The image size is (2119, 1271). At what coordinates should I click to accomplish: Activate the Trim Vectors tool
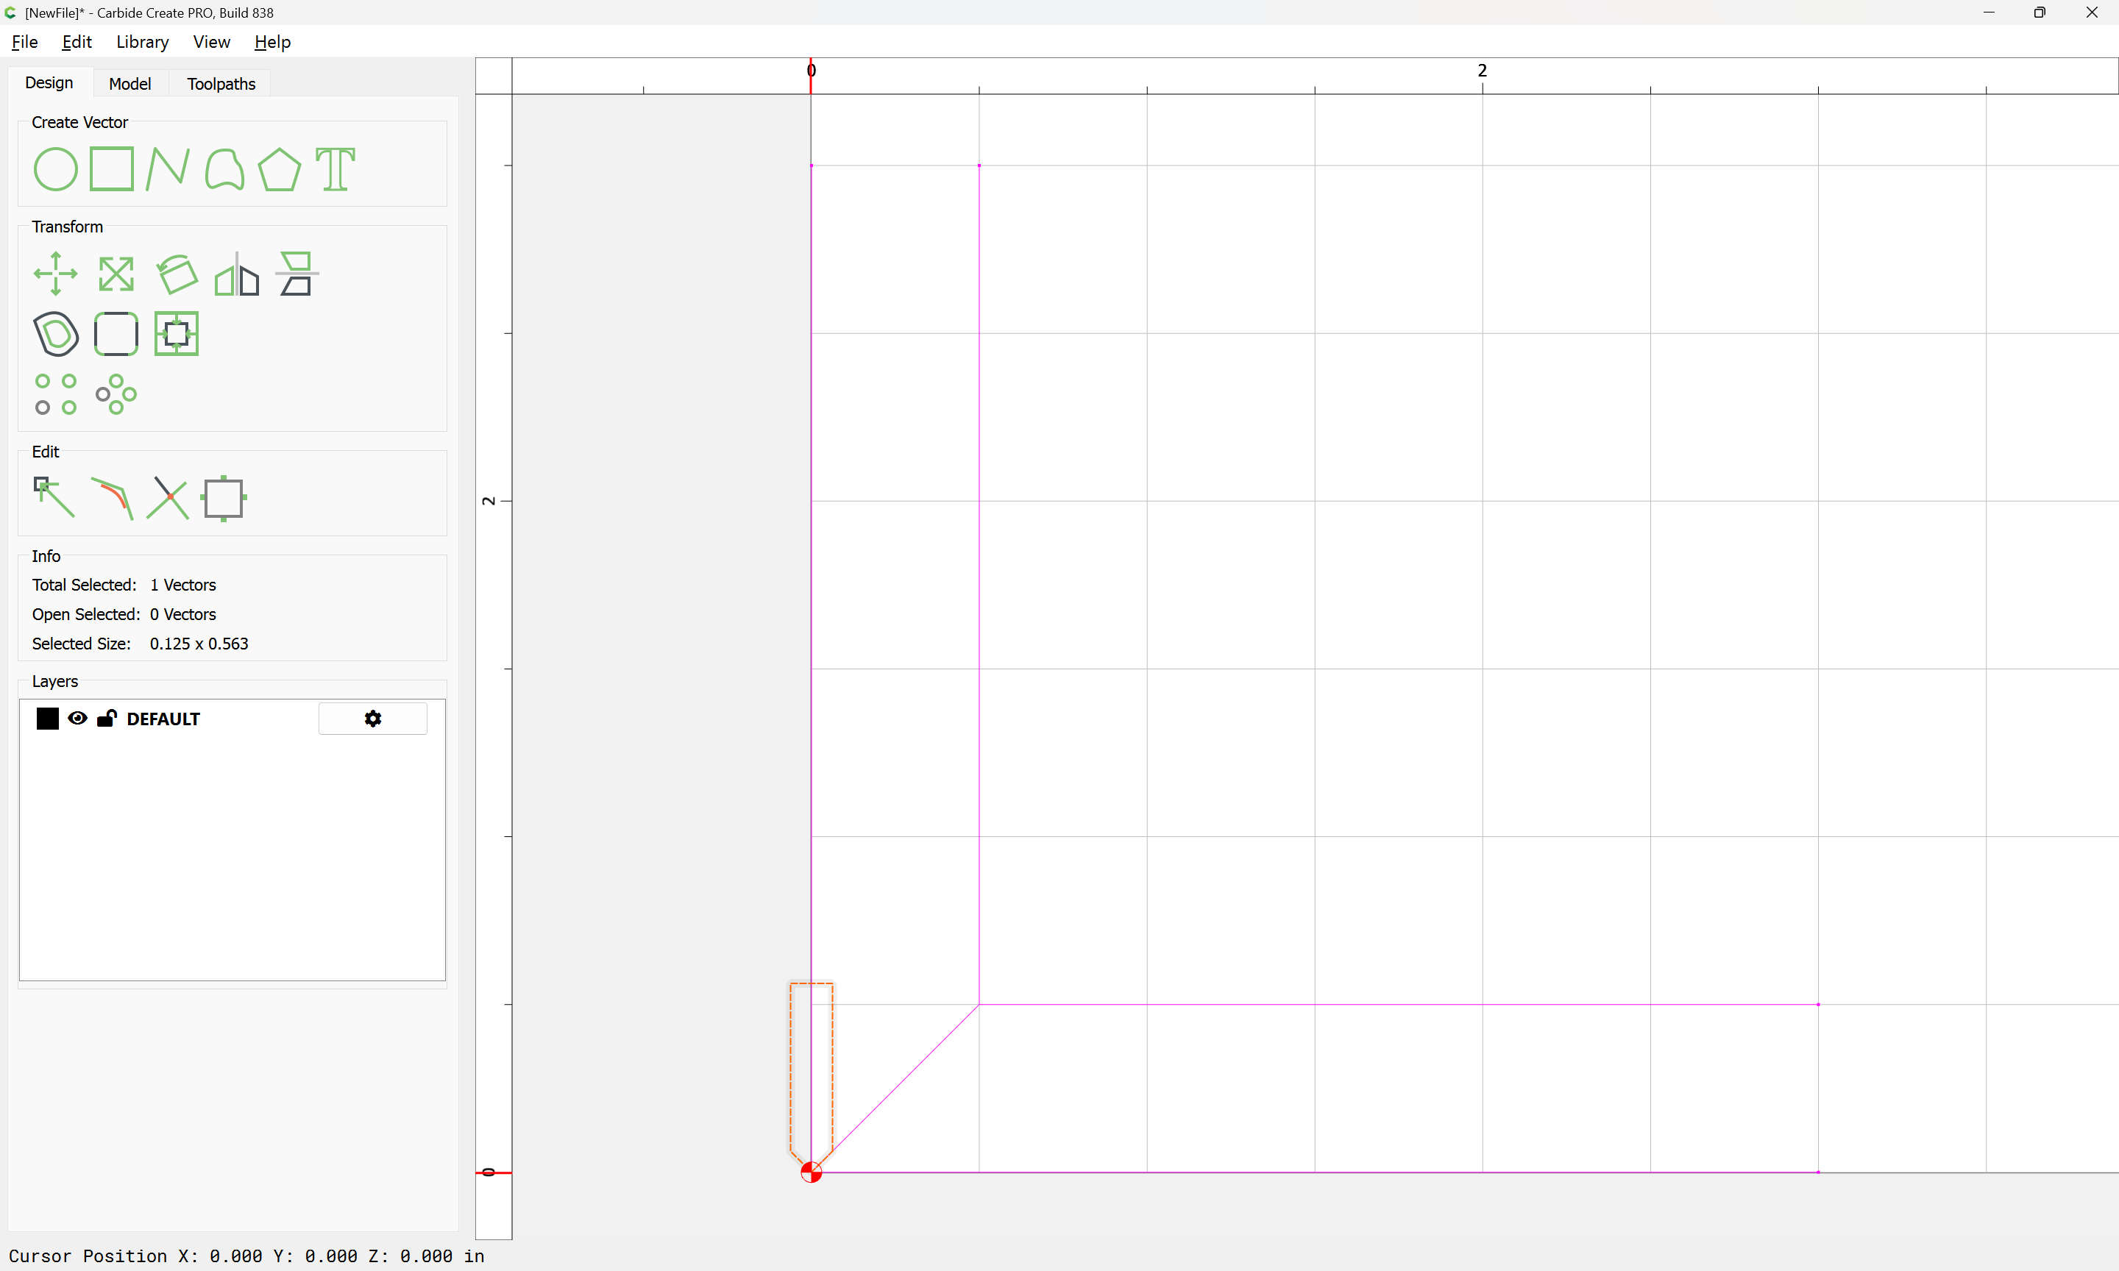pyautogui.click(x=167, y=498)
